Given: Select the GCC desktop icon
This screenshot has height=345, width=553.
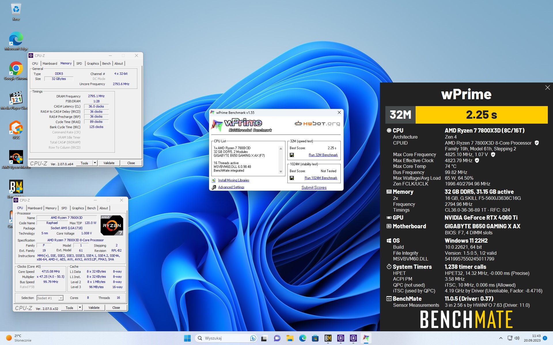Looking at the screenshot, I should 16,130.
